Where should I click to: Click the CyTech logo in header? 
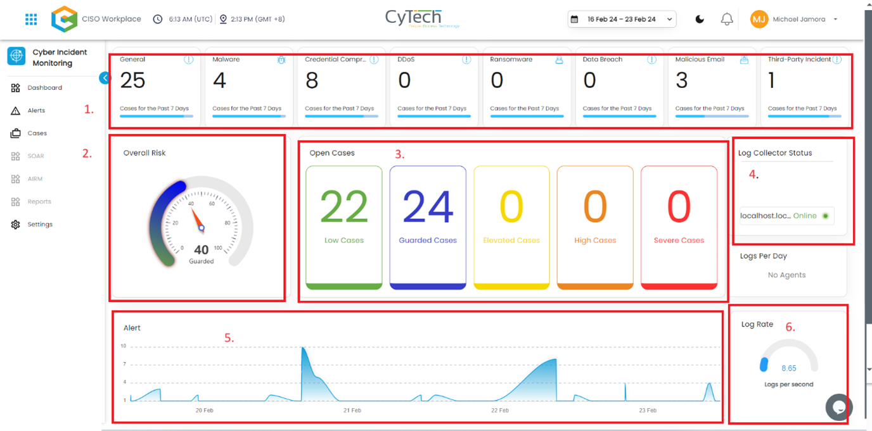(423, 18)
